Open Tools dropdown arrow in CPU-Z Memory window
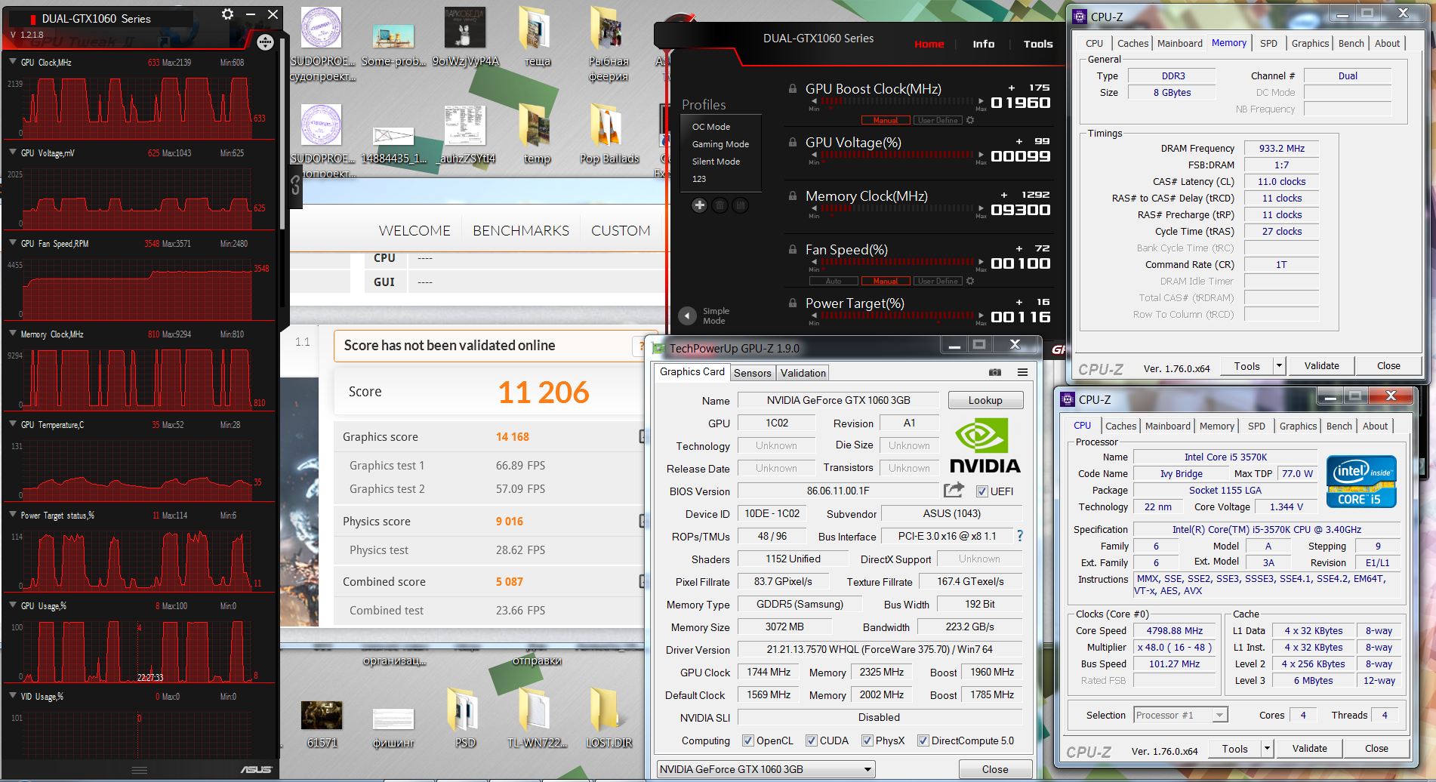Image resolution: width=1436 pixels, height=782 pixels. click(x=1279, y=366)
